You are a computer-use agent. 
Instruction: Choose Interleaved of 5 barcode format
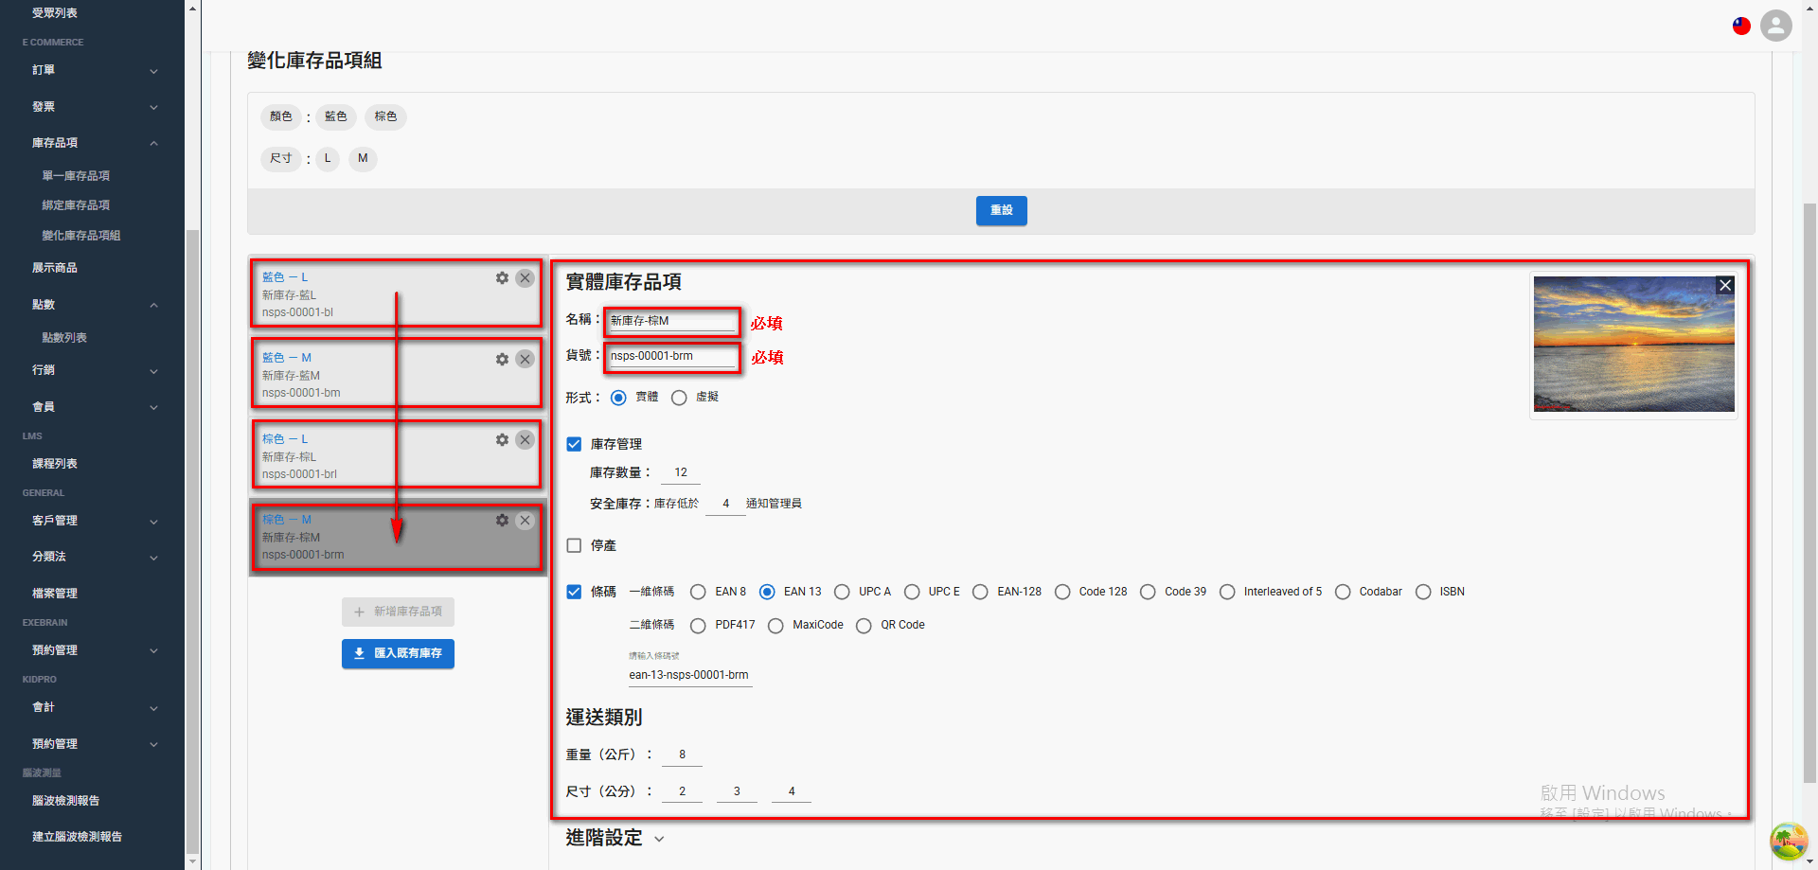coord(1227,592)
